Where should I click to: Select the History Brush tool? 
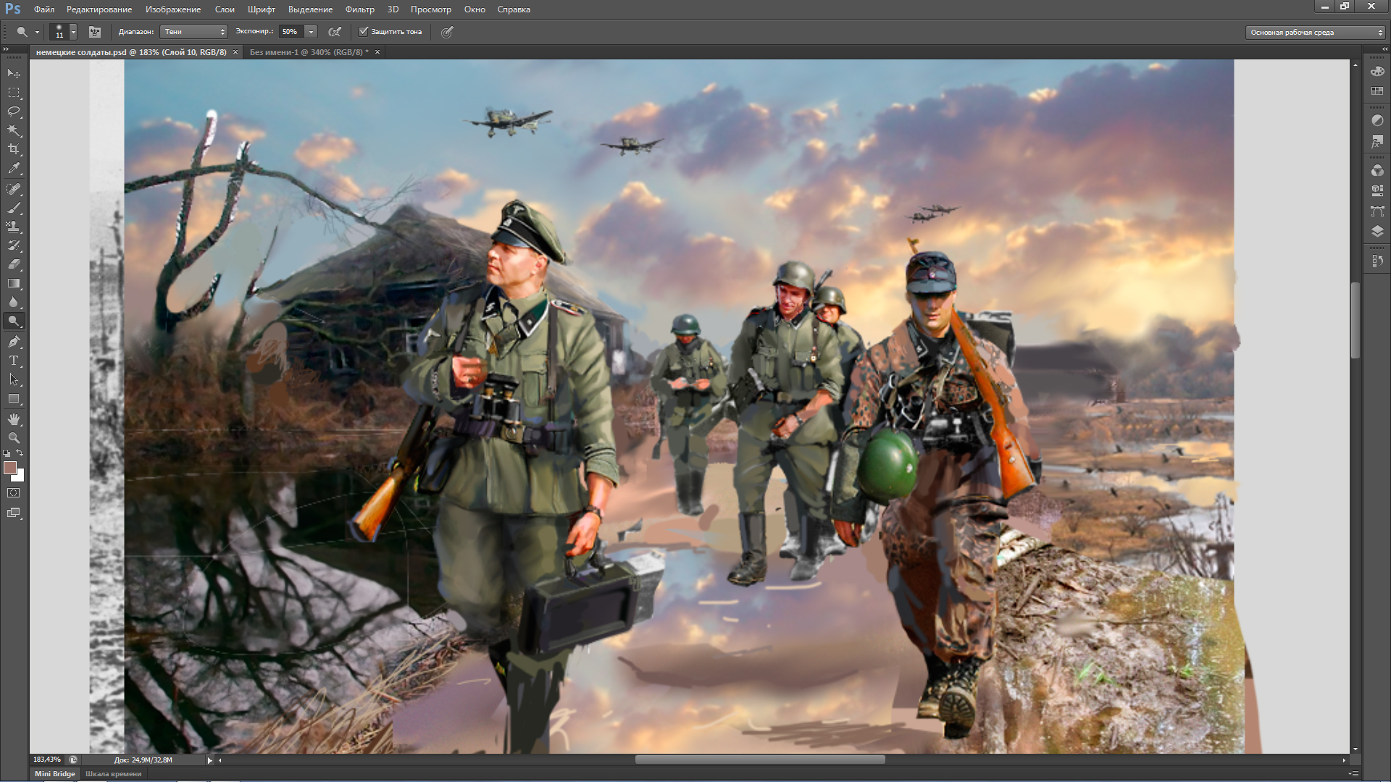[x=14, y=245]
